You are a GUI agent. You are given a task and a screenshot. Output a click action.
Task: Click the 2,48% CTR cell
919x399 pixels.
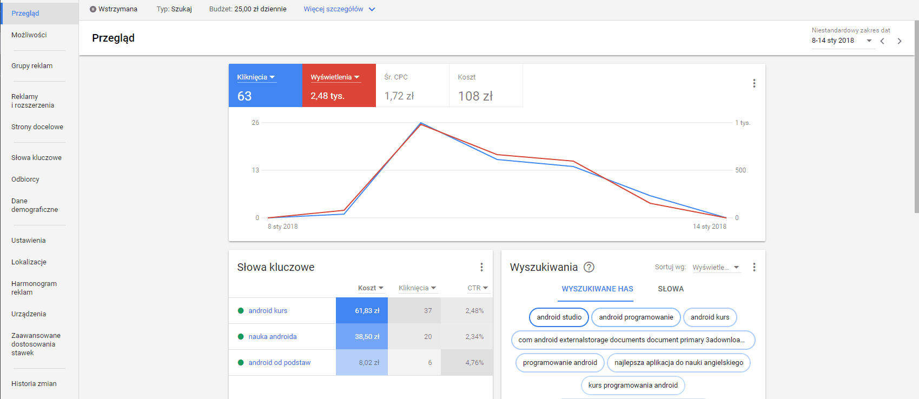pos(467,310)
